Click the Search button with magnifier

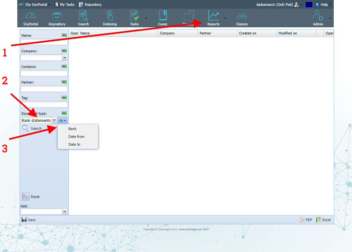point(32,128)
